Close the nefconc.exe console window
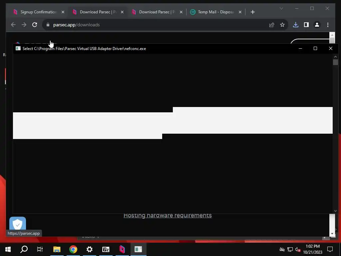The width and height of the screenshot is (341, 256). 331,48
